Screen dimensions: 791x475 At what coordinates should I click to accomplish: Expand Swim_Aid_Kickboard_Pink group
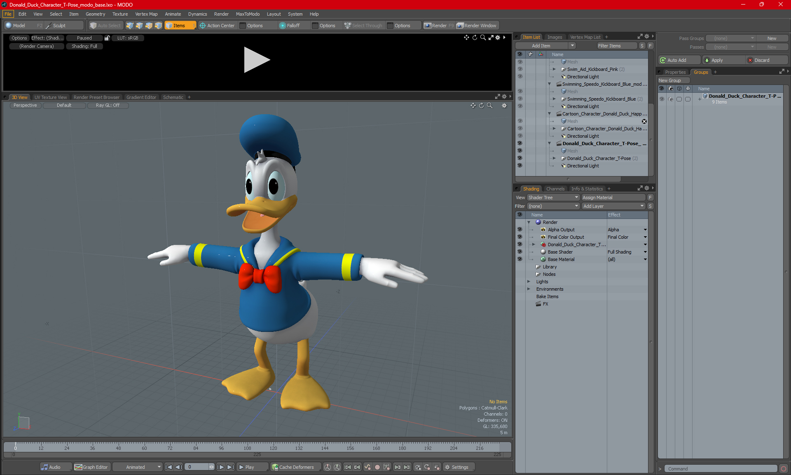pyautogui.click(x=554, y=69)
